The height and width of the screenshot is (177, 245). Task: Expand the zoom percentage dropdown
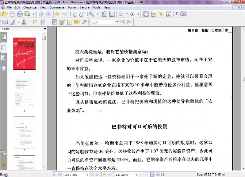coord(136,175)
